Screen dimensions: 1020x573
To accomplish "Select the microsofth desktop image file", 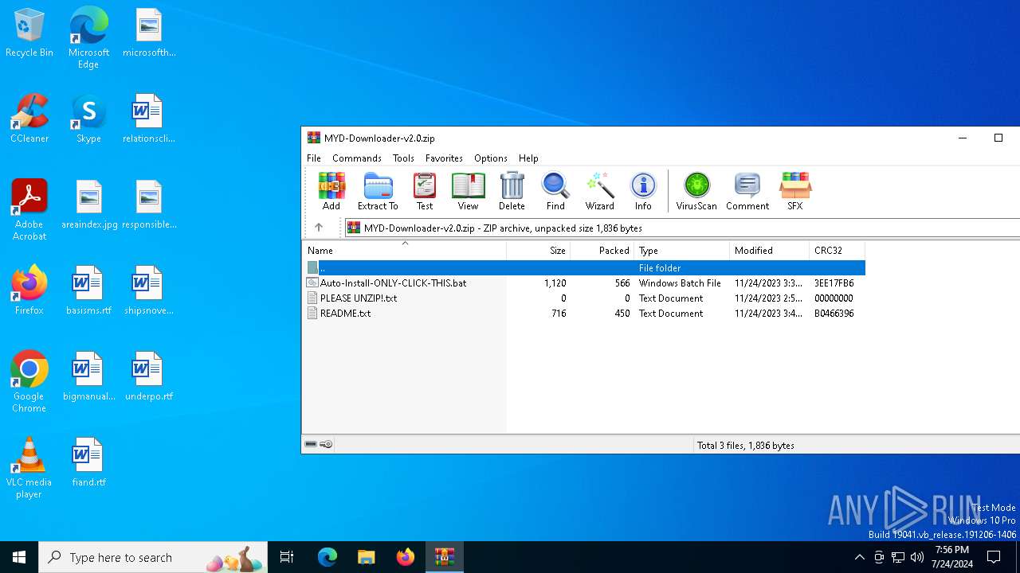I will 149,33.
